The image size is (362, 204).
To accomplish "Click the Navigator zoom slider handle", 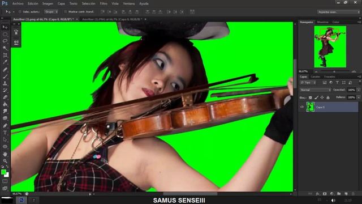I will (334, 71).
